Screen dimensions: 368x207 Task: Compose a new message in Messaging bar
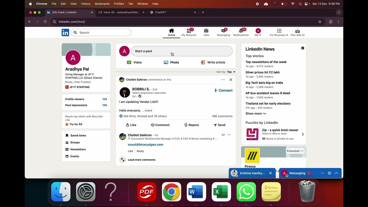click(329, 173)
